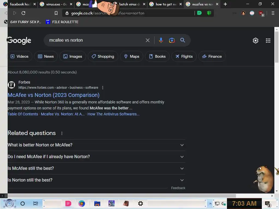Open the uBlock Origin extension icon

click(261, 14)
